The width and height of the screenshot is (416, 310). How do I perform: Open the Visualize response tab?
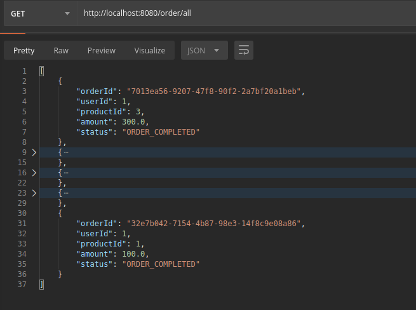coord(149,51)
